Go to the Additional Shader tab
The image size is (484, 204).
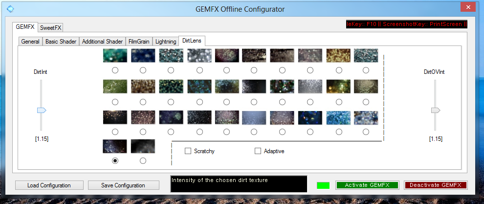(103, 42)
